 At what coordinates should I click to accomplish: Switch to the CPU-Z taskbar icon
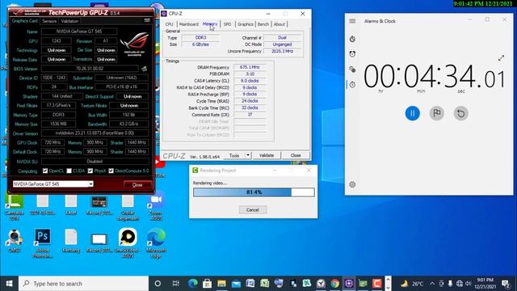tap(349, 284)
